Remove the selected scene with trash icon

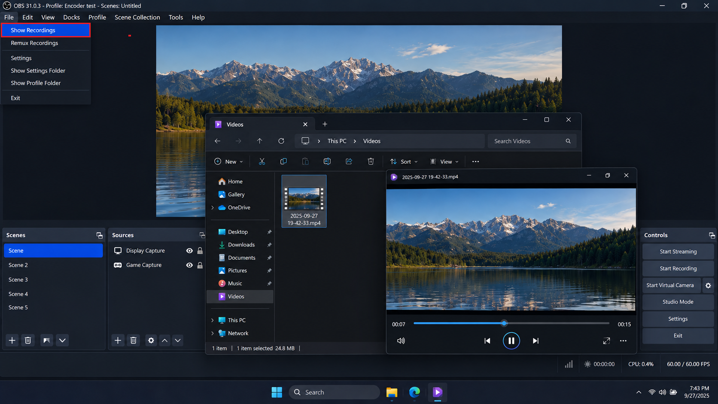(28, 340)
